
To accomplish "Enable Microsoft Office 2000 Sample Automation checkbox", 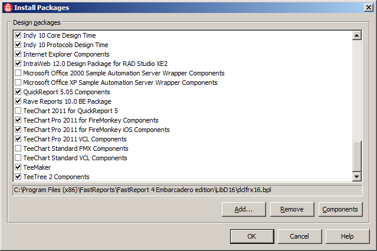I will pos(18,73).
